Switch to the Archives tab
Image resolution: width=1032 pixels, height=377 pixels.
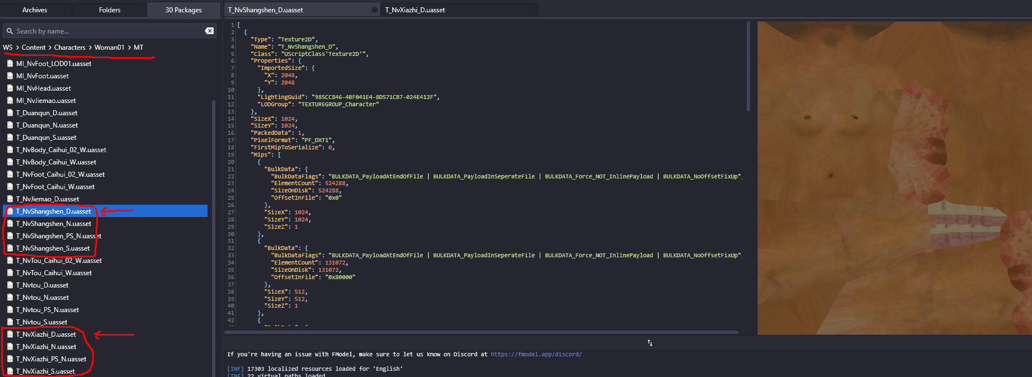tap(35, 10)
